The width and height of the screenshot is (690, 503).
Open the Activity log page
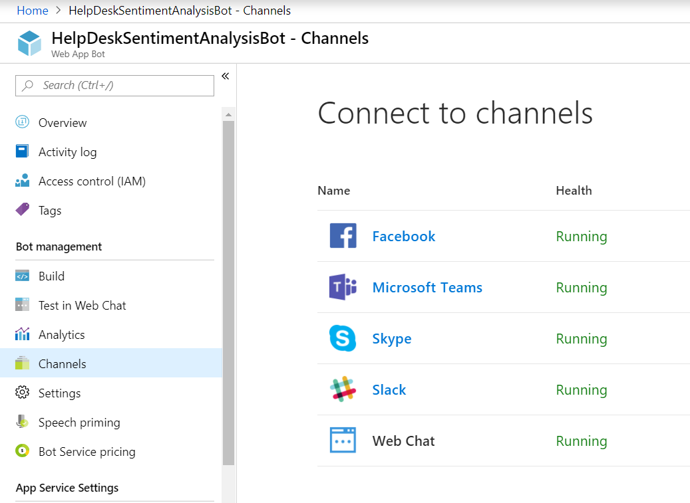(x=67, y=152)
